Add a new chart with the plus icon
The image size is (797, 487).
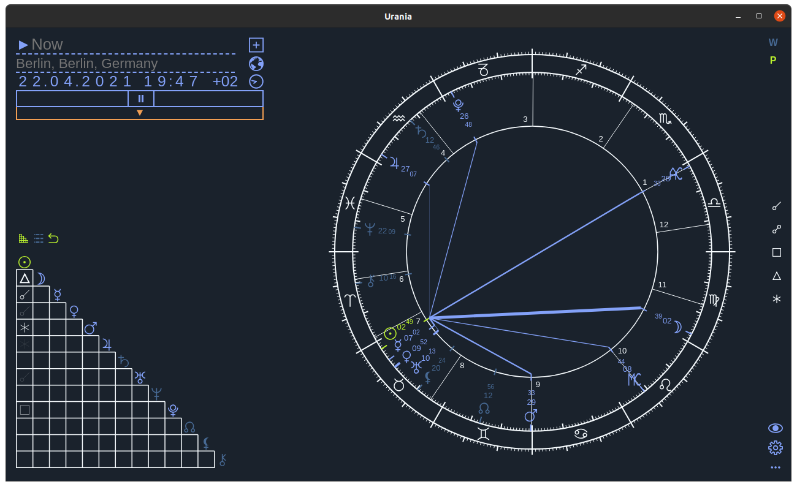coord(256,45)
